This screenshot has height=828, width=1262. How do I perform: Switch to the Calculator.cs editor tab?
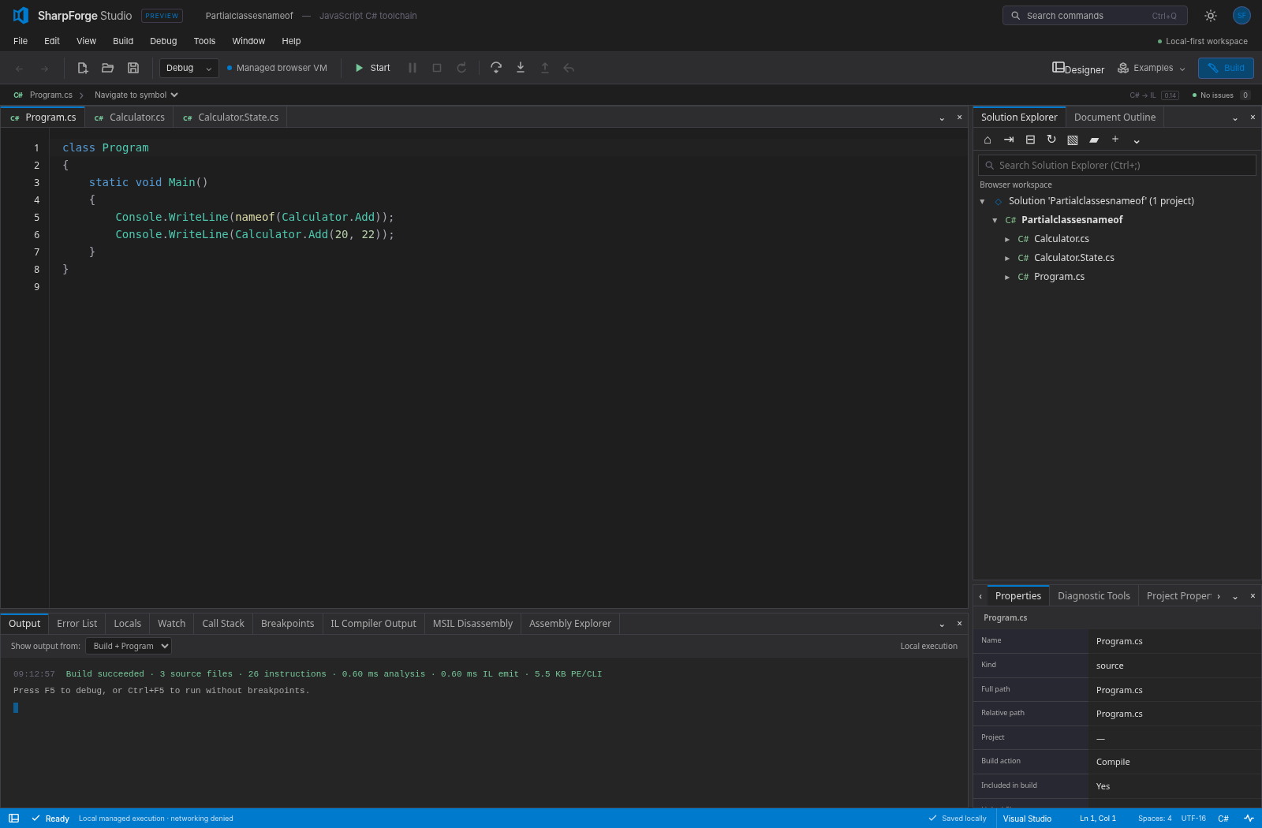[x=129, y=117]
